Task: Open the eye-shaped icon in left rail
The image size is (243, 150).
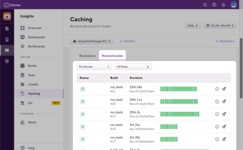Action: [x=7, y=29]
